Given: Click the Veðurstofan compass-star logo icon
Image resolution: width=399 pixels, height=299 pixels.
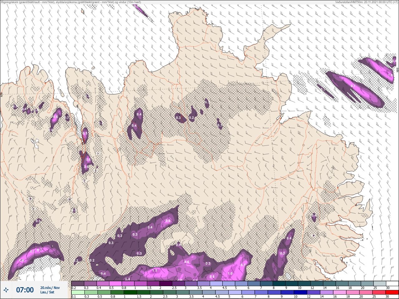Looking at the screenshot, I should click(x=6, y=290).
